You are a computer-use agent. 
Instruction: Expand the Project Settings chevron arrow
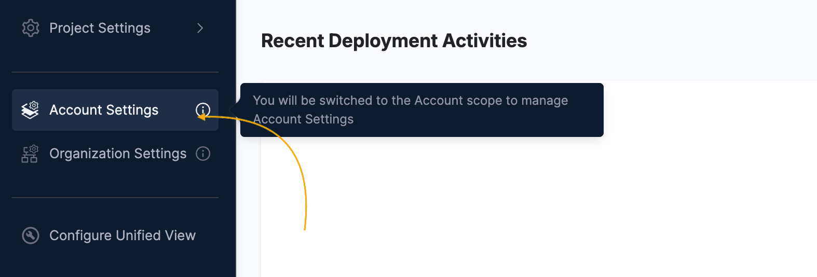[x=200, y=28]
